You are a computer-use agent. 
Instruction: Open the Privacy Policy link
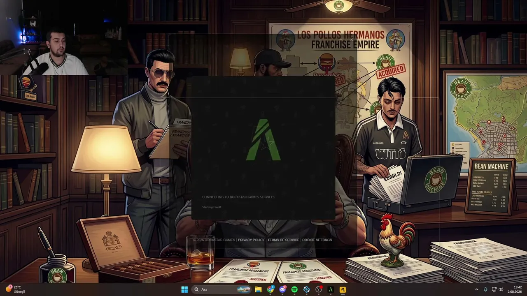tap(251, 240)
